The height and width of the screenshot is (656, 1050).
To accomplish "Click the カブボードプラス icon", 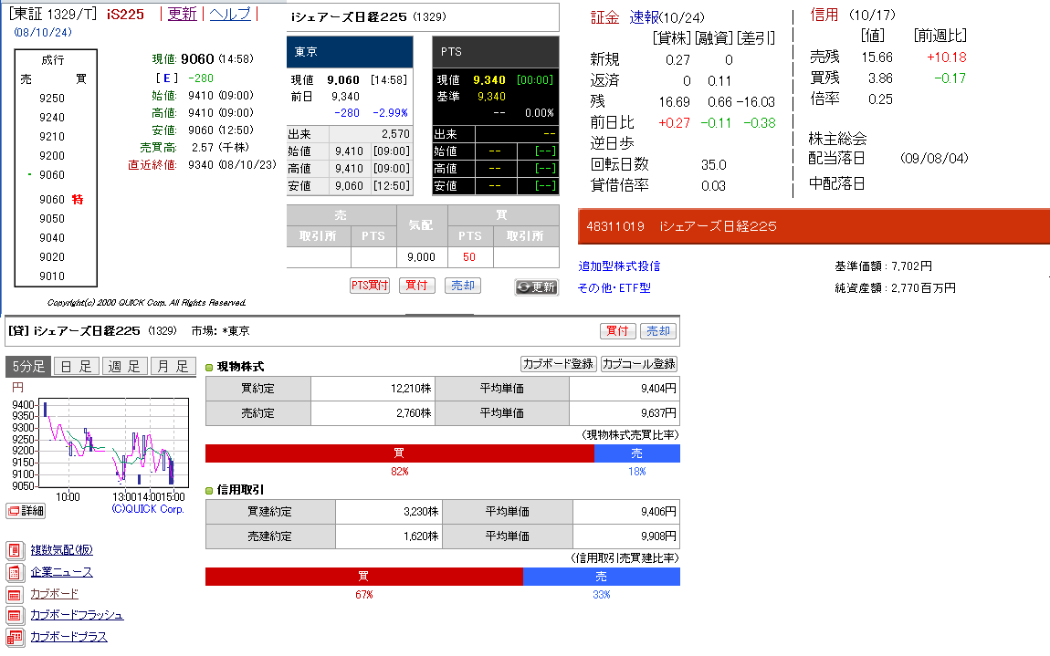I will click(14, 637).
